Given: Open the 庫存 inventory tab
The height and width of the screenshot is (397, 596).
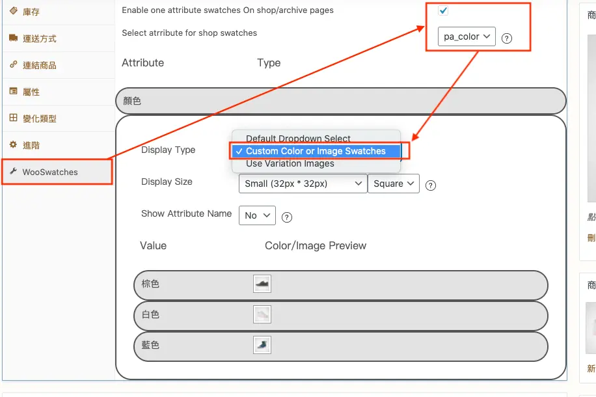Looking at the screenshot, I should pyautogui.click(x=59, y=12).
